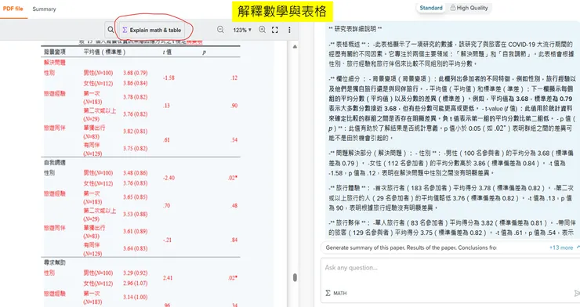Click the 研究表詳細說明 heading in chat
The width and height of the screenshot is (580, 307).
coord(355,29)
